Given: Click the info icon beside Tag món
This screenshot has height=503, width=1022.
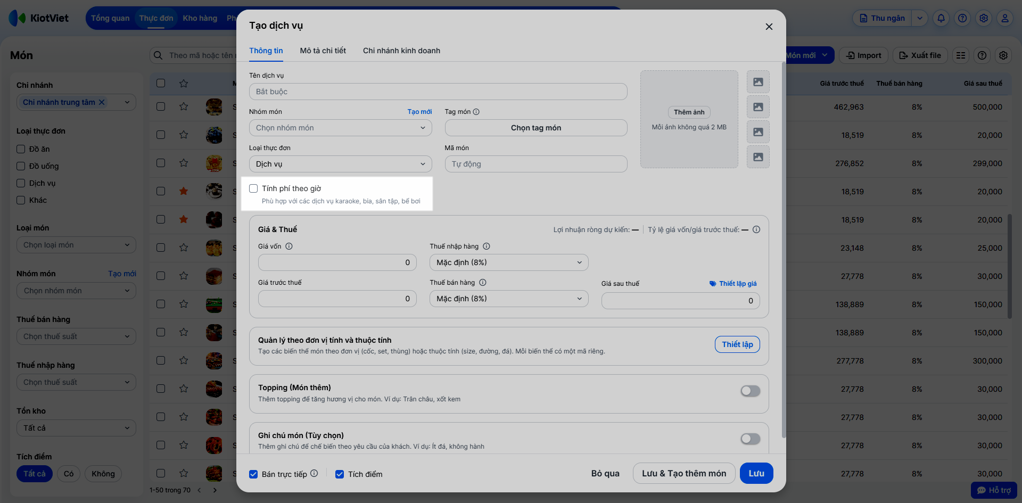Looking at the screenshot, I should [x=476, y=112].
